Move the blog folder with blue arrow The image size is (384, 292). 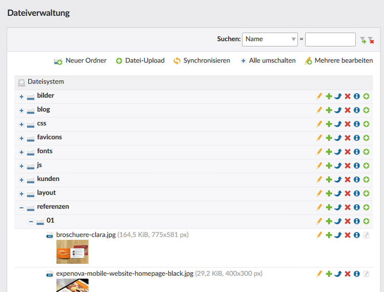tap(338, 110)
